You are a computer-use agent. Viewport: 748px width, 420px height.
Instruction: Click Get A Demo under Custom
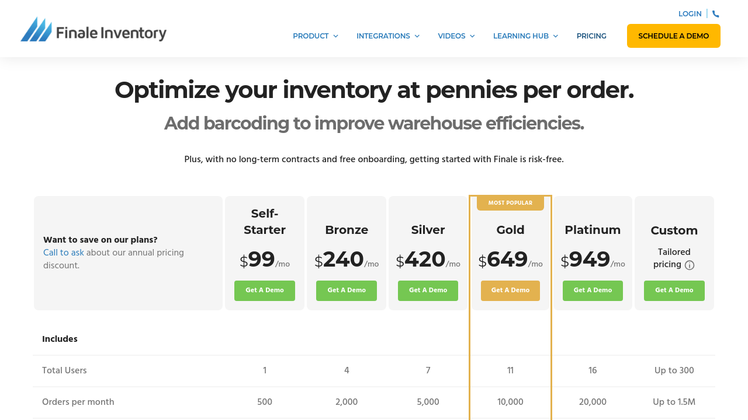tap(674, 290)
